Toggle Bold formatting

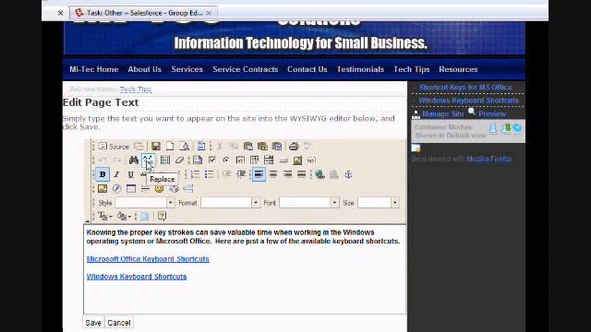pos(103,174)
